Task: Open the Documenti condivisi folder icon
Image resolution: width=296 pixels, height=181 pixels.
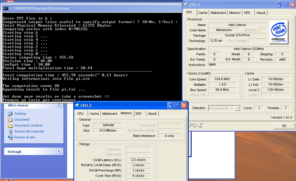Action: pos(10,126)
